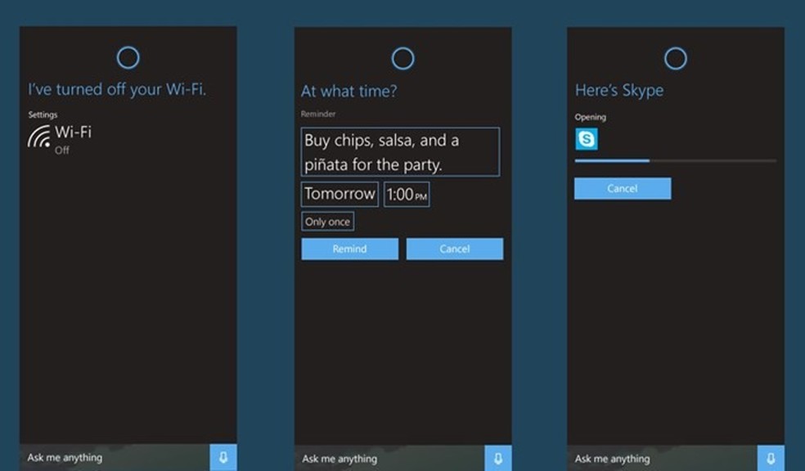
Task: Open Skype via its app icon
Action: [588, 139]
